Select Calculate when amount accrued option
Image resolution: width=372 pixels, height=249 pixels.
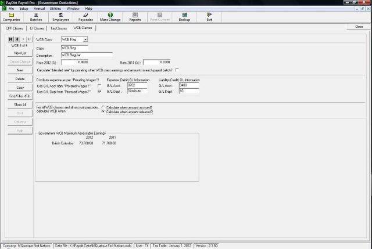pos(103,107)
